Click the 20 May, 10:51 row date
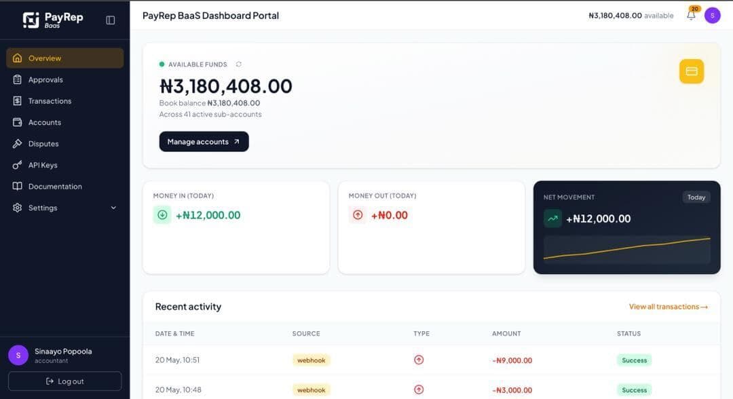This screenshot has height=399, width=733. pos(177,360)
